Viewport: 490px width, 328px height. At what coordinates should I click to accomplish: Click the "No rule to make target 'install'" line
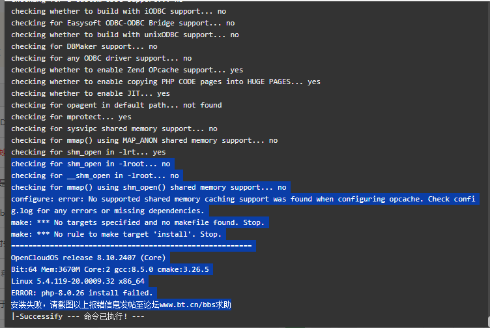[x=116, y=234]
